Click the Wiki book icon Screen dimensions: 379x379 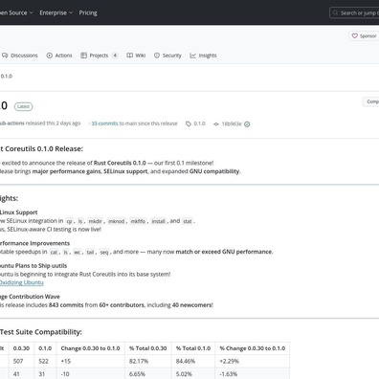pos(130,56)
